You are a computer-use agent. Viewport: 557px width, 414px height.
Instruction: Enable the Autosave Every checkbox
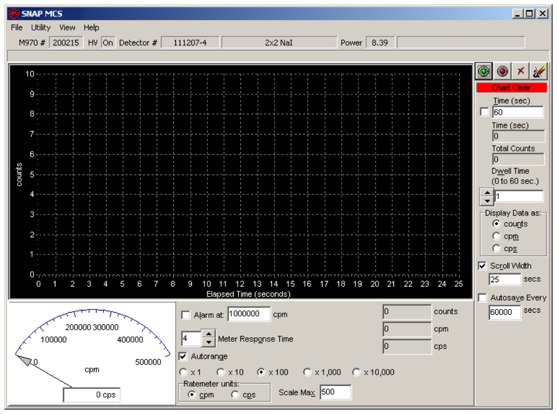(482, 298)
